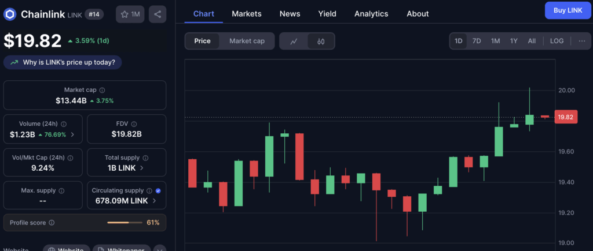Show Vol/Mkt Cap info icon
Image resolution: width=593 pixels, height=251 pixels.
coord(70,158)
